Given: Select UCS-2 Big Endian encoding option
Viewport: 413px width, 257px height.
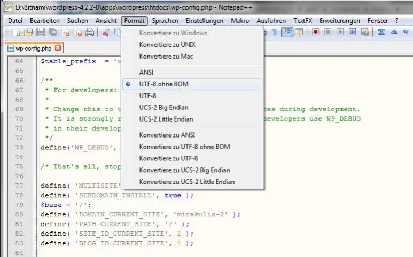Looking at the screenshot, I should click(x=192, y=108).
